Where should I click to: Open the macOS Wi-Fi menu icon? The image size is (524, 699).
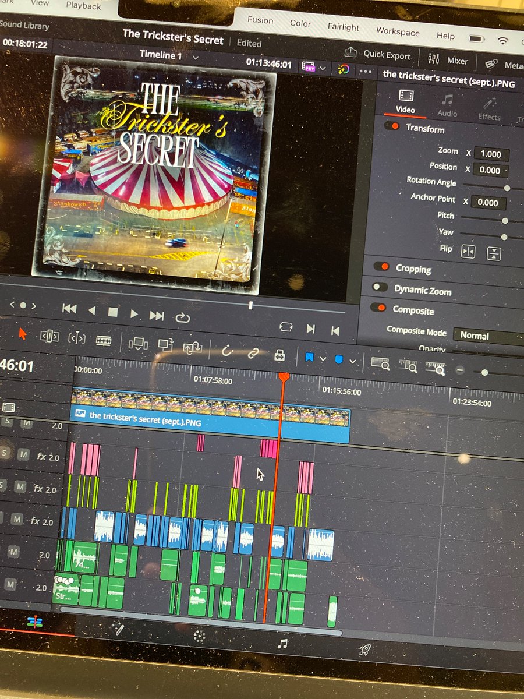click(x=504, y=41)
